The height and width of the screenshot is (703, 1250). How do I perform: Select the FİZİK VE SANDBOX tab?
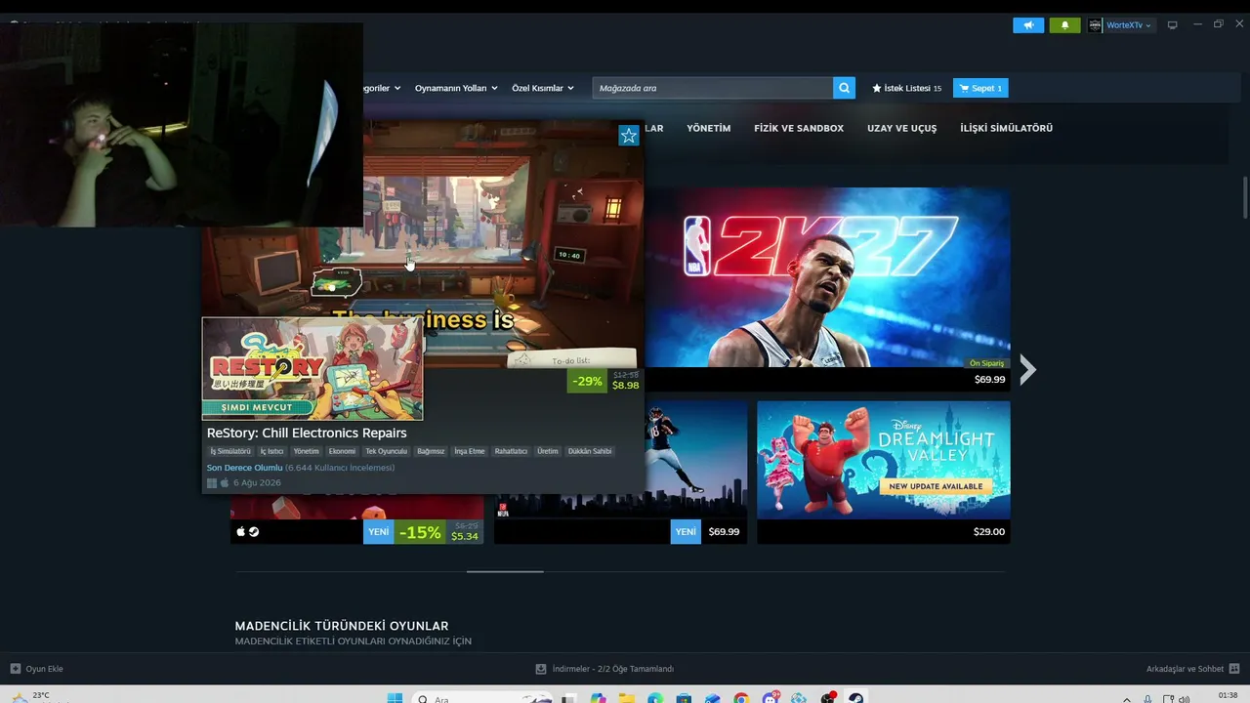[x=799, y=128]
